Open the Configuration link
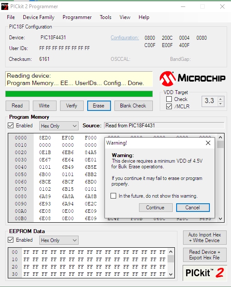 [125, 38]
